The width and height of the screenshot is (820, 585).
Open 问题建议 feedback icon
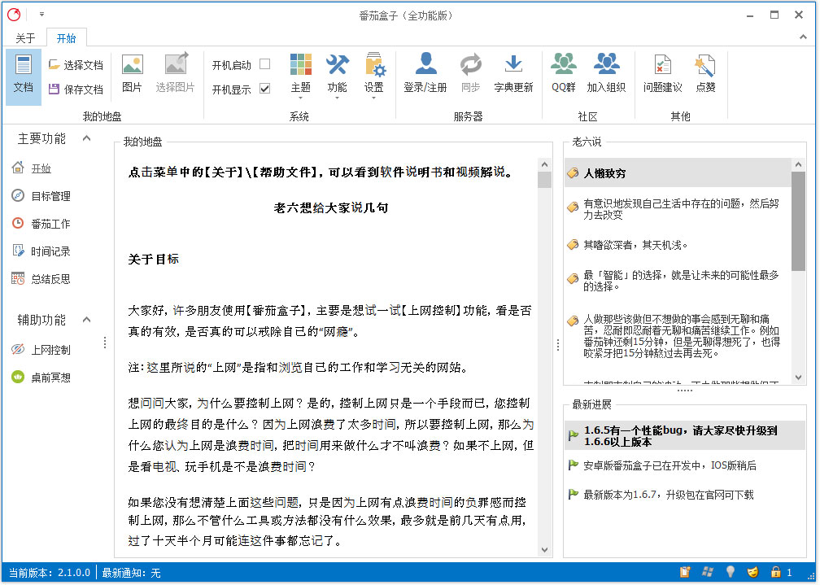tap(662, 74)
